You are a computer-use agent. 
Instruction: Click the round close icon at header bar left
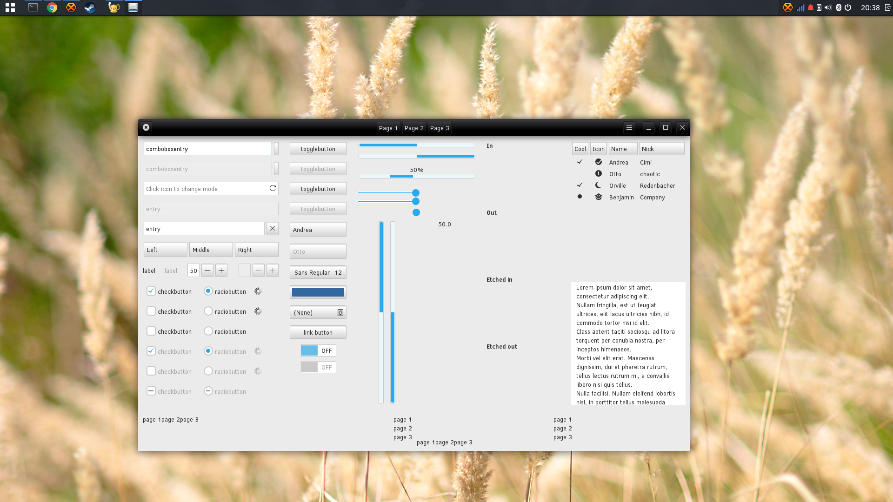coord(146,127)
